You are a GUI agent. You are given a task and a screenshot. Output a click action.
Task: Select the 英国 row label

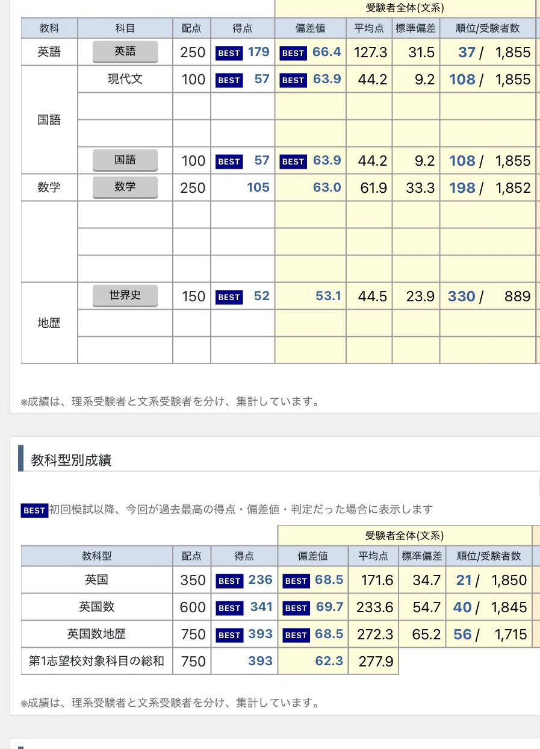coord(96,580)
